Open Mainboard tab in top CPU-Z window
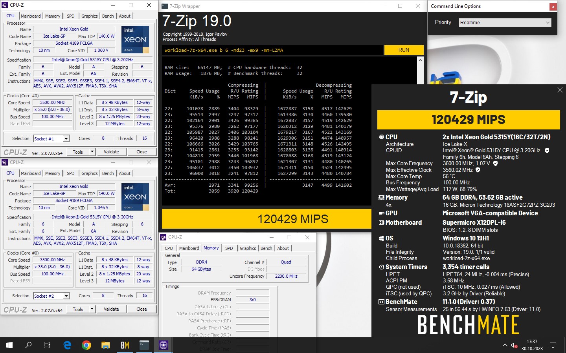 [x=31, y=16]
